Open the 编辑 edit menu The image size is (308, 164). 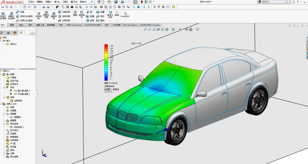(40, 2)
